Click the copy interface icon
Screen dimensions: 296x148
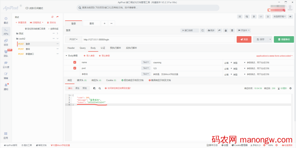coord(202,30)
